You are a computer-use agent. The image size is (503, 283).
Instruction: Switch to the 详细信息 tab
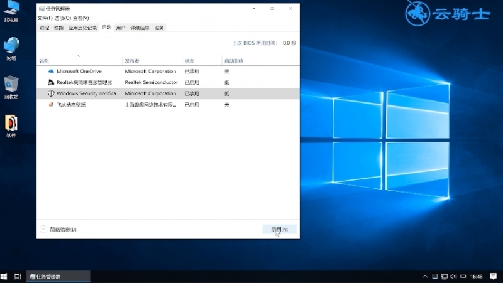tap(140, 28)
